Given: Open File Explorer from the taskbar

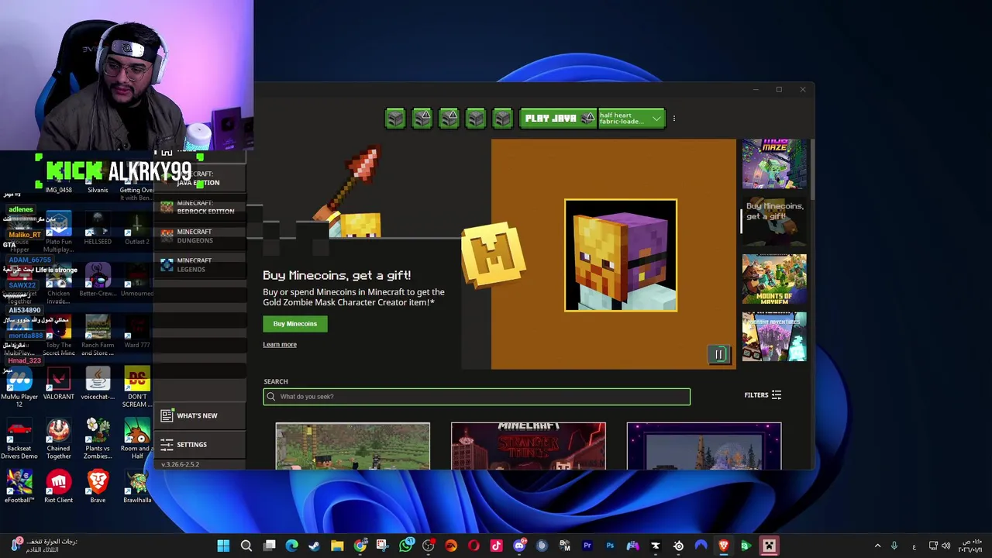Looking at the screenshot, I should pos(337,546).
